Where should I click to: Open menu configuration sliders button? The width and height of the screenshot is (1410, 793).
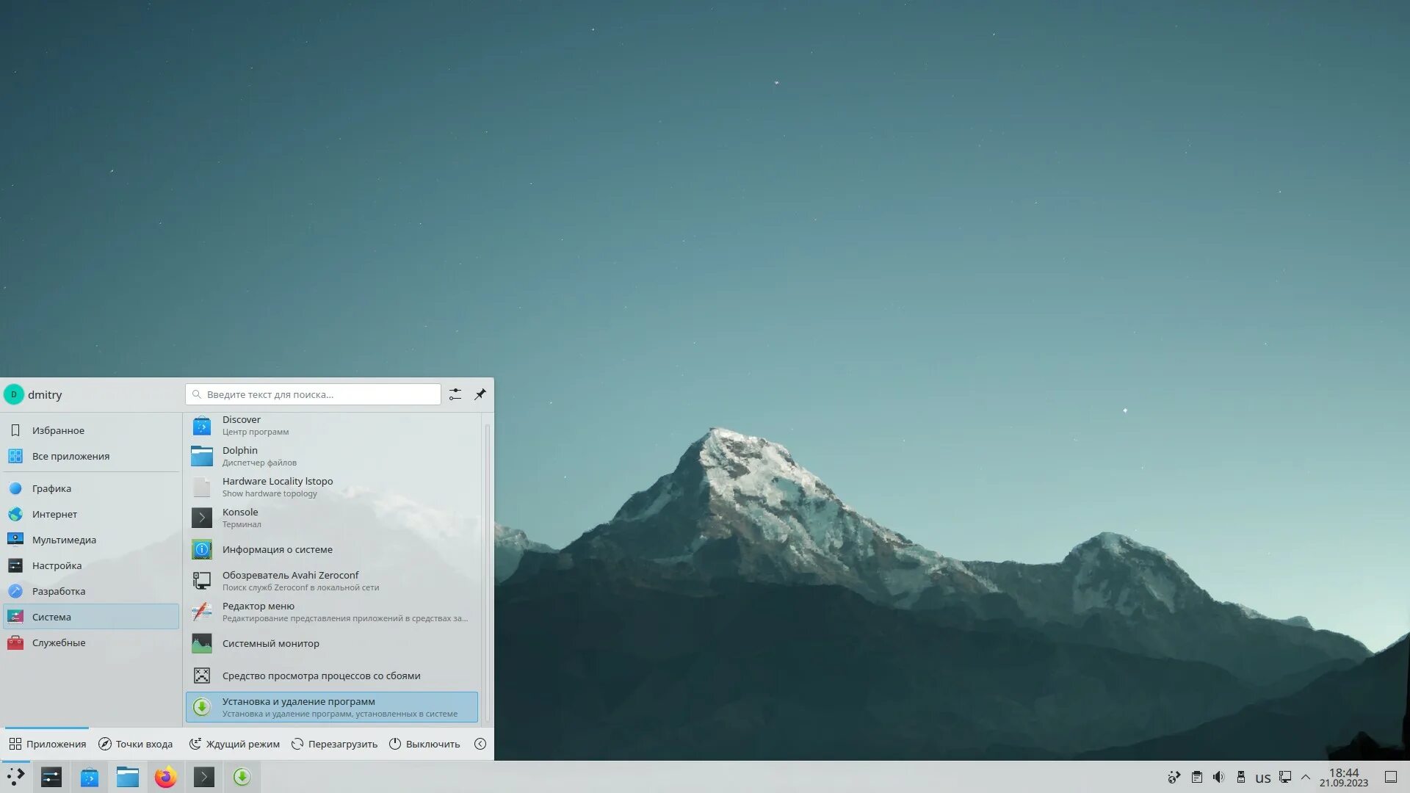455,395
